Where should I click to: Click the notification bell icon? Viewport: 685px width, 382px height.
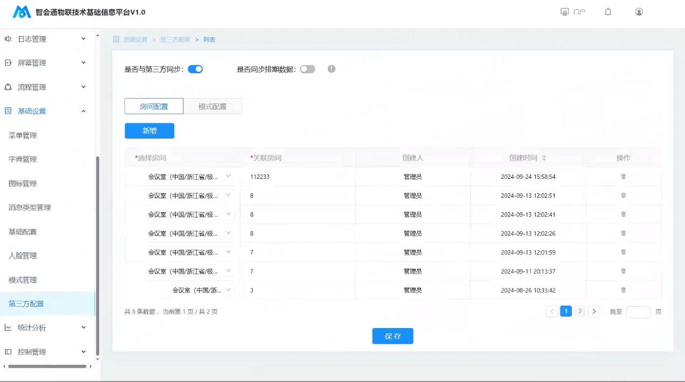(x=608, y=12)
